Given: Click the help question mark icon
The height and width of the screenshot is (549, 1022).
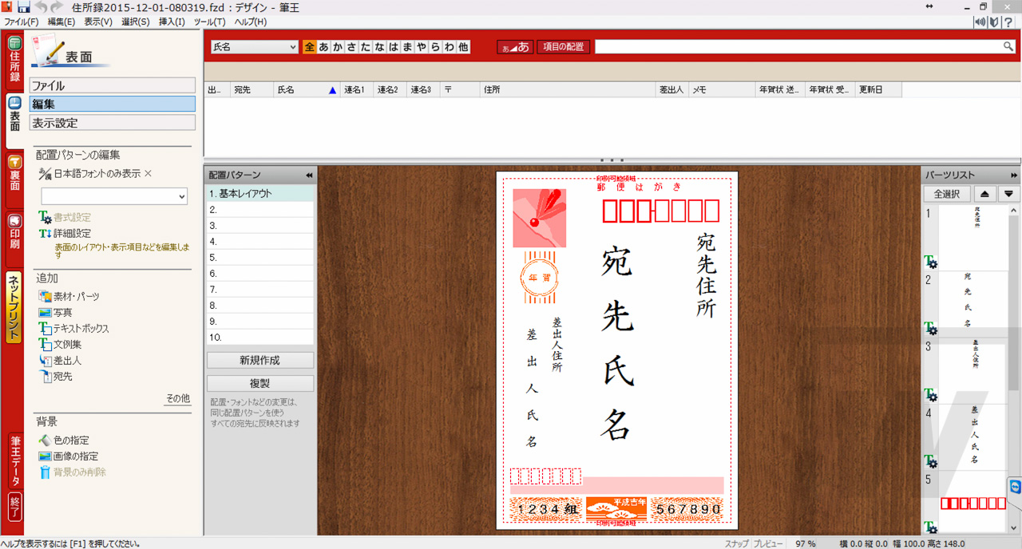Looking at the screenshot, I should point(1008,22).
